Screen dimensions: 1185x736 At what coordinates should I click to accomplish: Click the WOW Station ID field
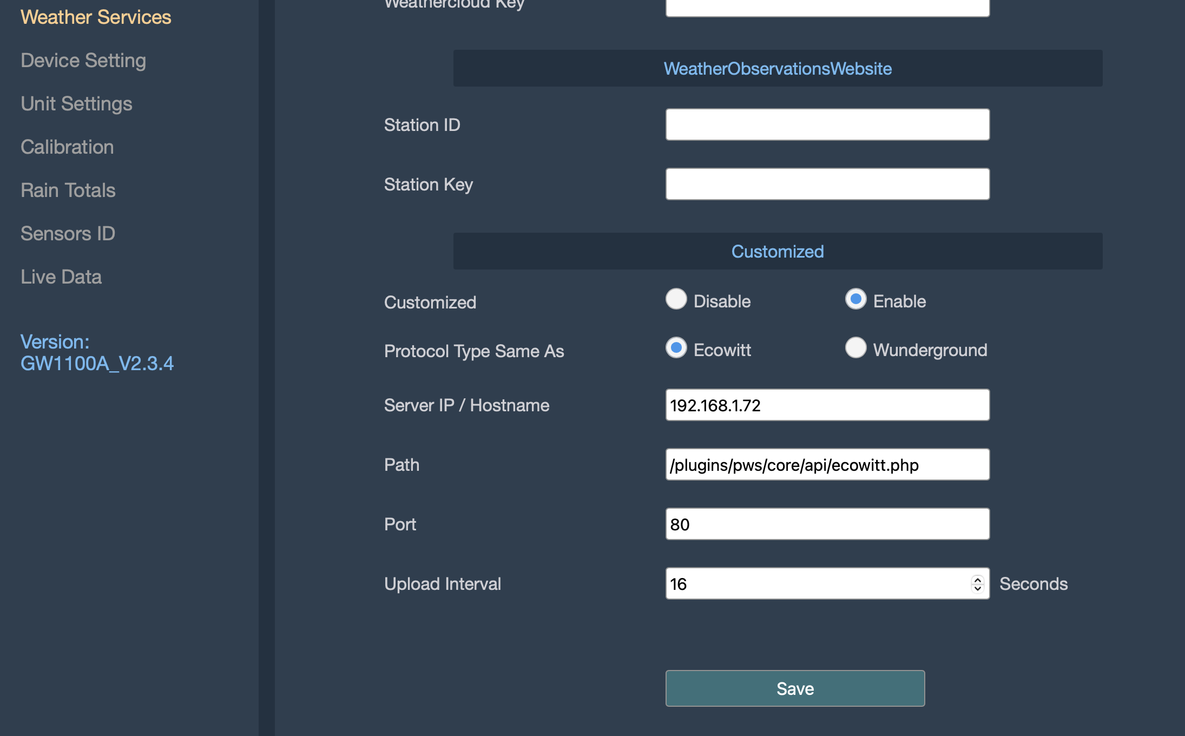point(827,124)
